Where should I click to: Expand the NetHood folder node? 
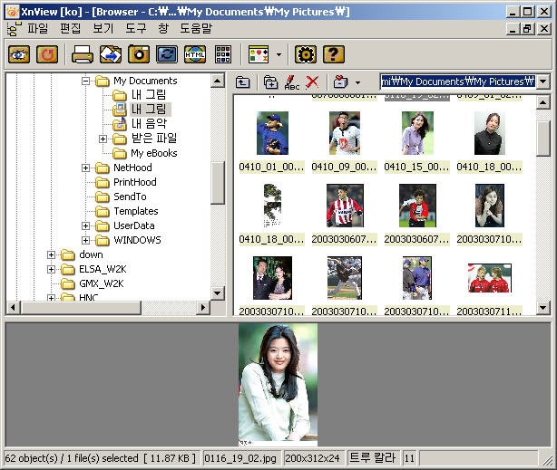pos(87,168)
